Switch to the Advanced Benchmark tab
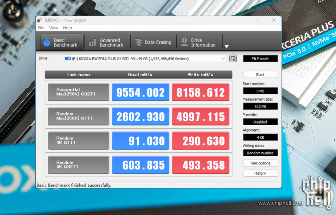Image resolution: width=336 pixels, height=215 pixels. point(107,42)
